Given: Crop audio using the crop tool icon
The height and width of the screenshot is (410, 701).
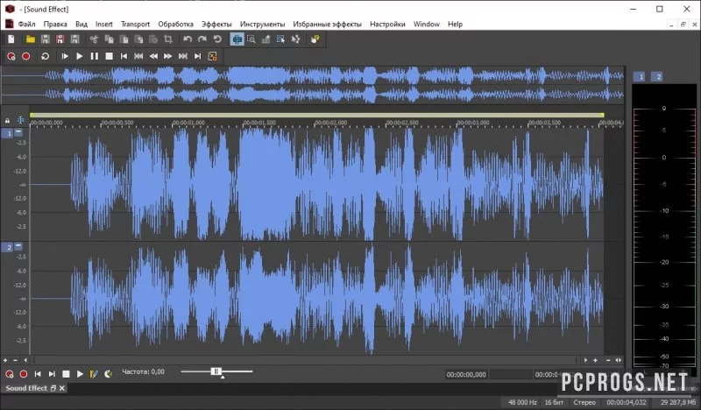Looking at the screenshot, I should pos(168,39).
